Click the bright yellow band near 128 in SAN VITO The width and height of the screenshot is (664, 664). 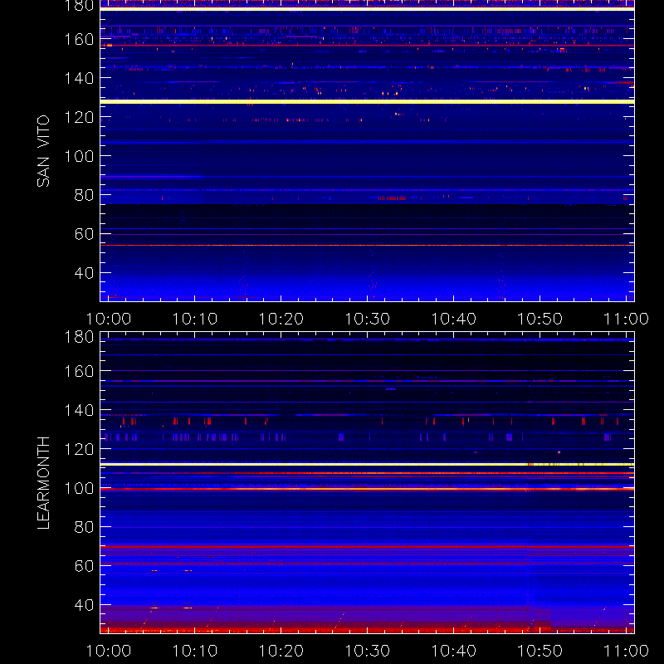click(x=367, y=101)
